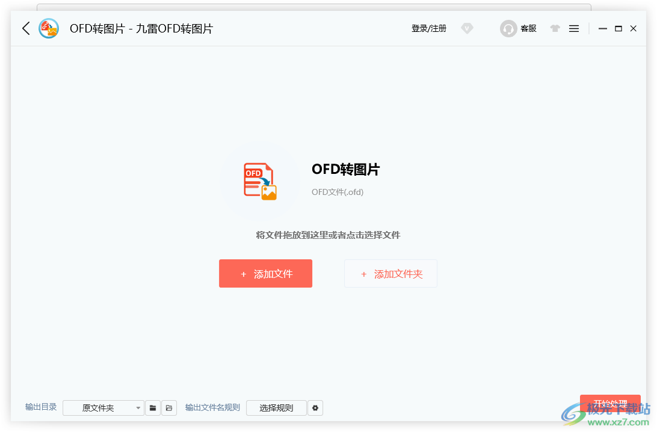The image size is (657, 432).
Task: Open customer service headset icon
Action: click(508, 28)
